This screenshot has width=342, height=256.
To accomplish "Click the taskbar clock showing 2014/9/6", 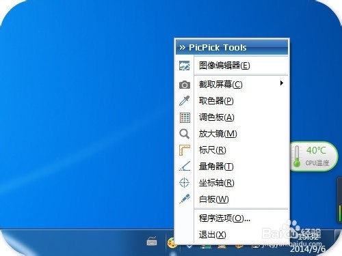I will coord(308,243).
